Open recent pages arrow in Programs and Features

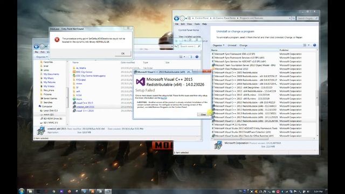pyautogui.click(x=186, y=18)
